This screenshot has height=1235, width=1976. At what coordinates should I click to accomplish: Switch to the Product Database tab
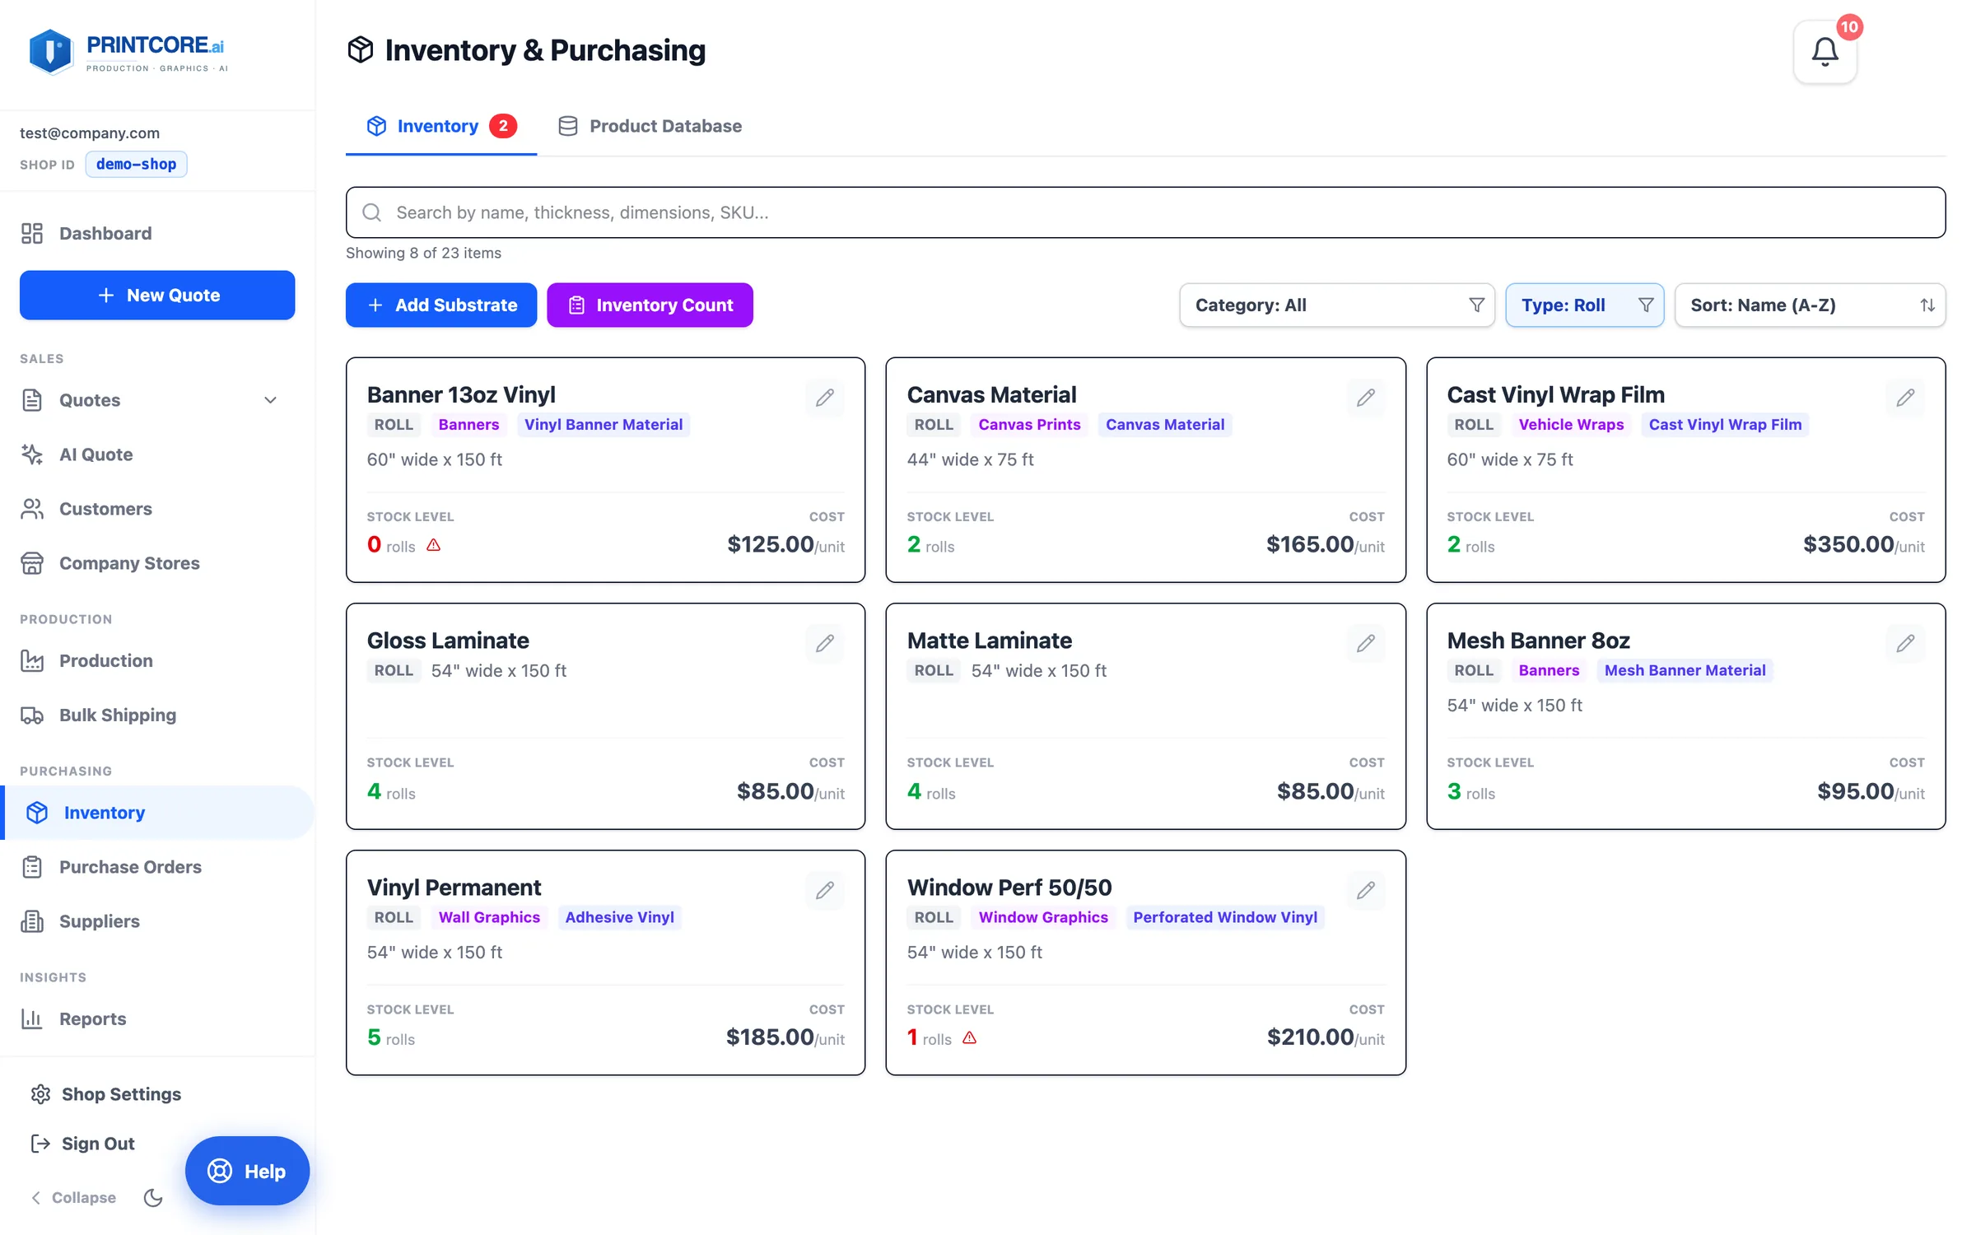(650, 126)
